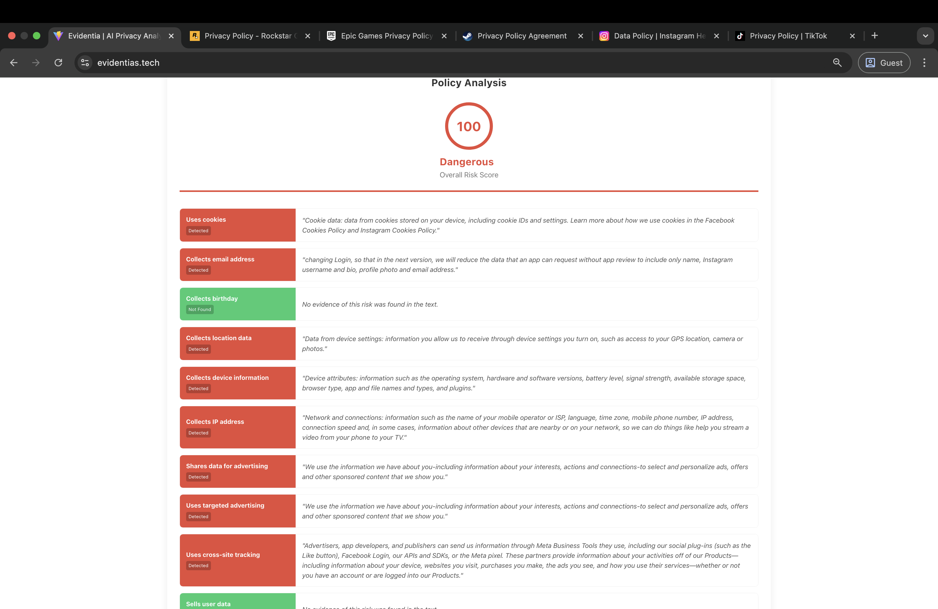Close the TikTok Privacy Policy tab
Viewport: 938px width, 609px height.
click(x=852, y=36)
